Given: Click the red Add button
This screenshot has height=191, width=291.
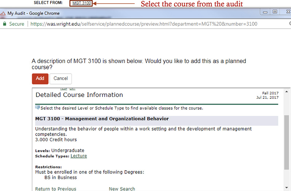Looking at the screenshot, I should pyautogui.click(x=40, y=78).
